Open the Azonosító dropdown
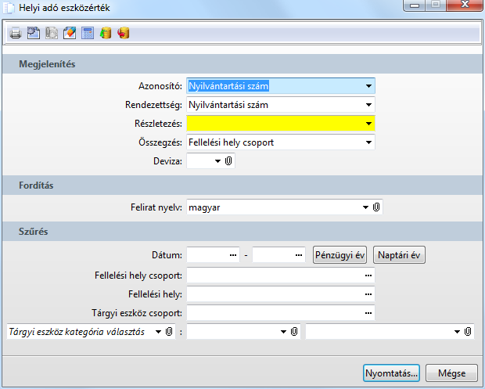The image size is (485, 389). pyautogui.click(x=368, y=86)
